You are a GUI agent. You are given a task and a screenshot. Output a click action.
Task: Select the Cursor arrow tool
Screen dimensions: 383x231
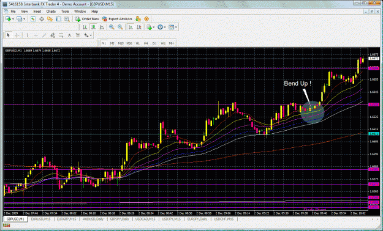click(9, 35)
